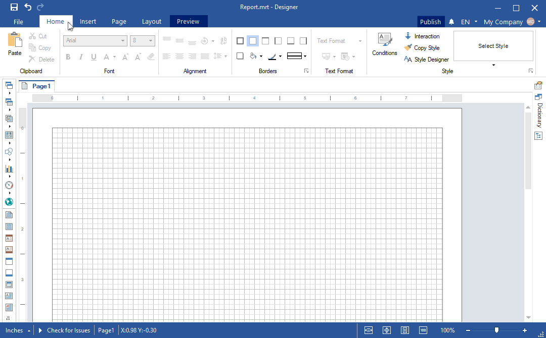
Task: Open the Preview tab
Action: coord(188,22)
